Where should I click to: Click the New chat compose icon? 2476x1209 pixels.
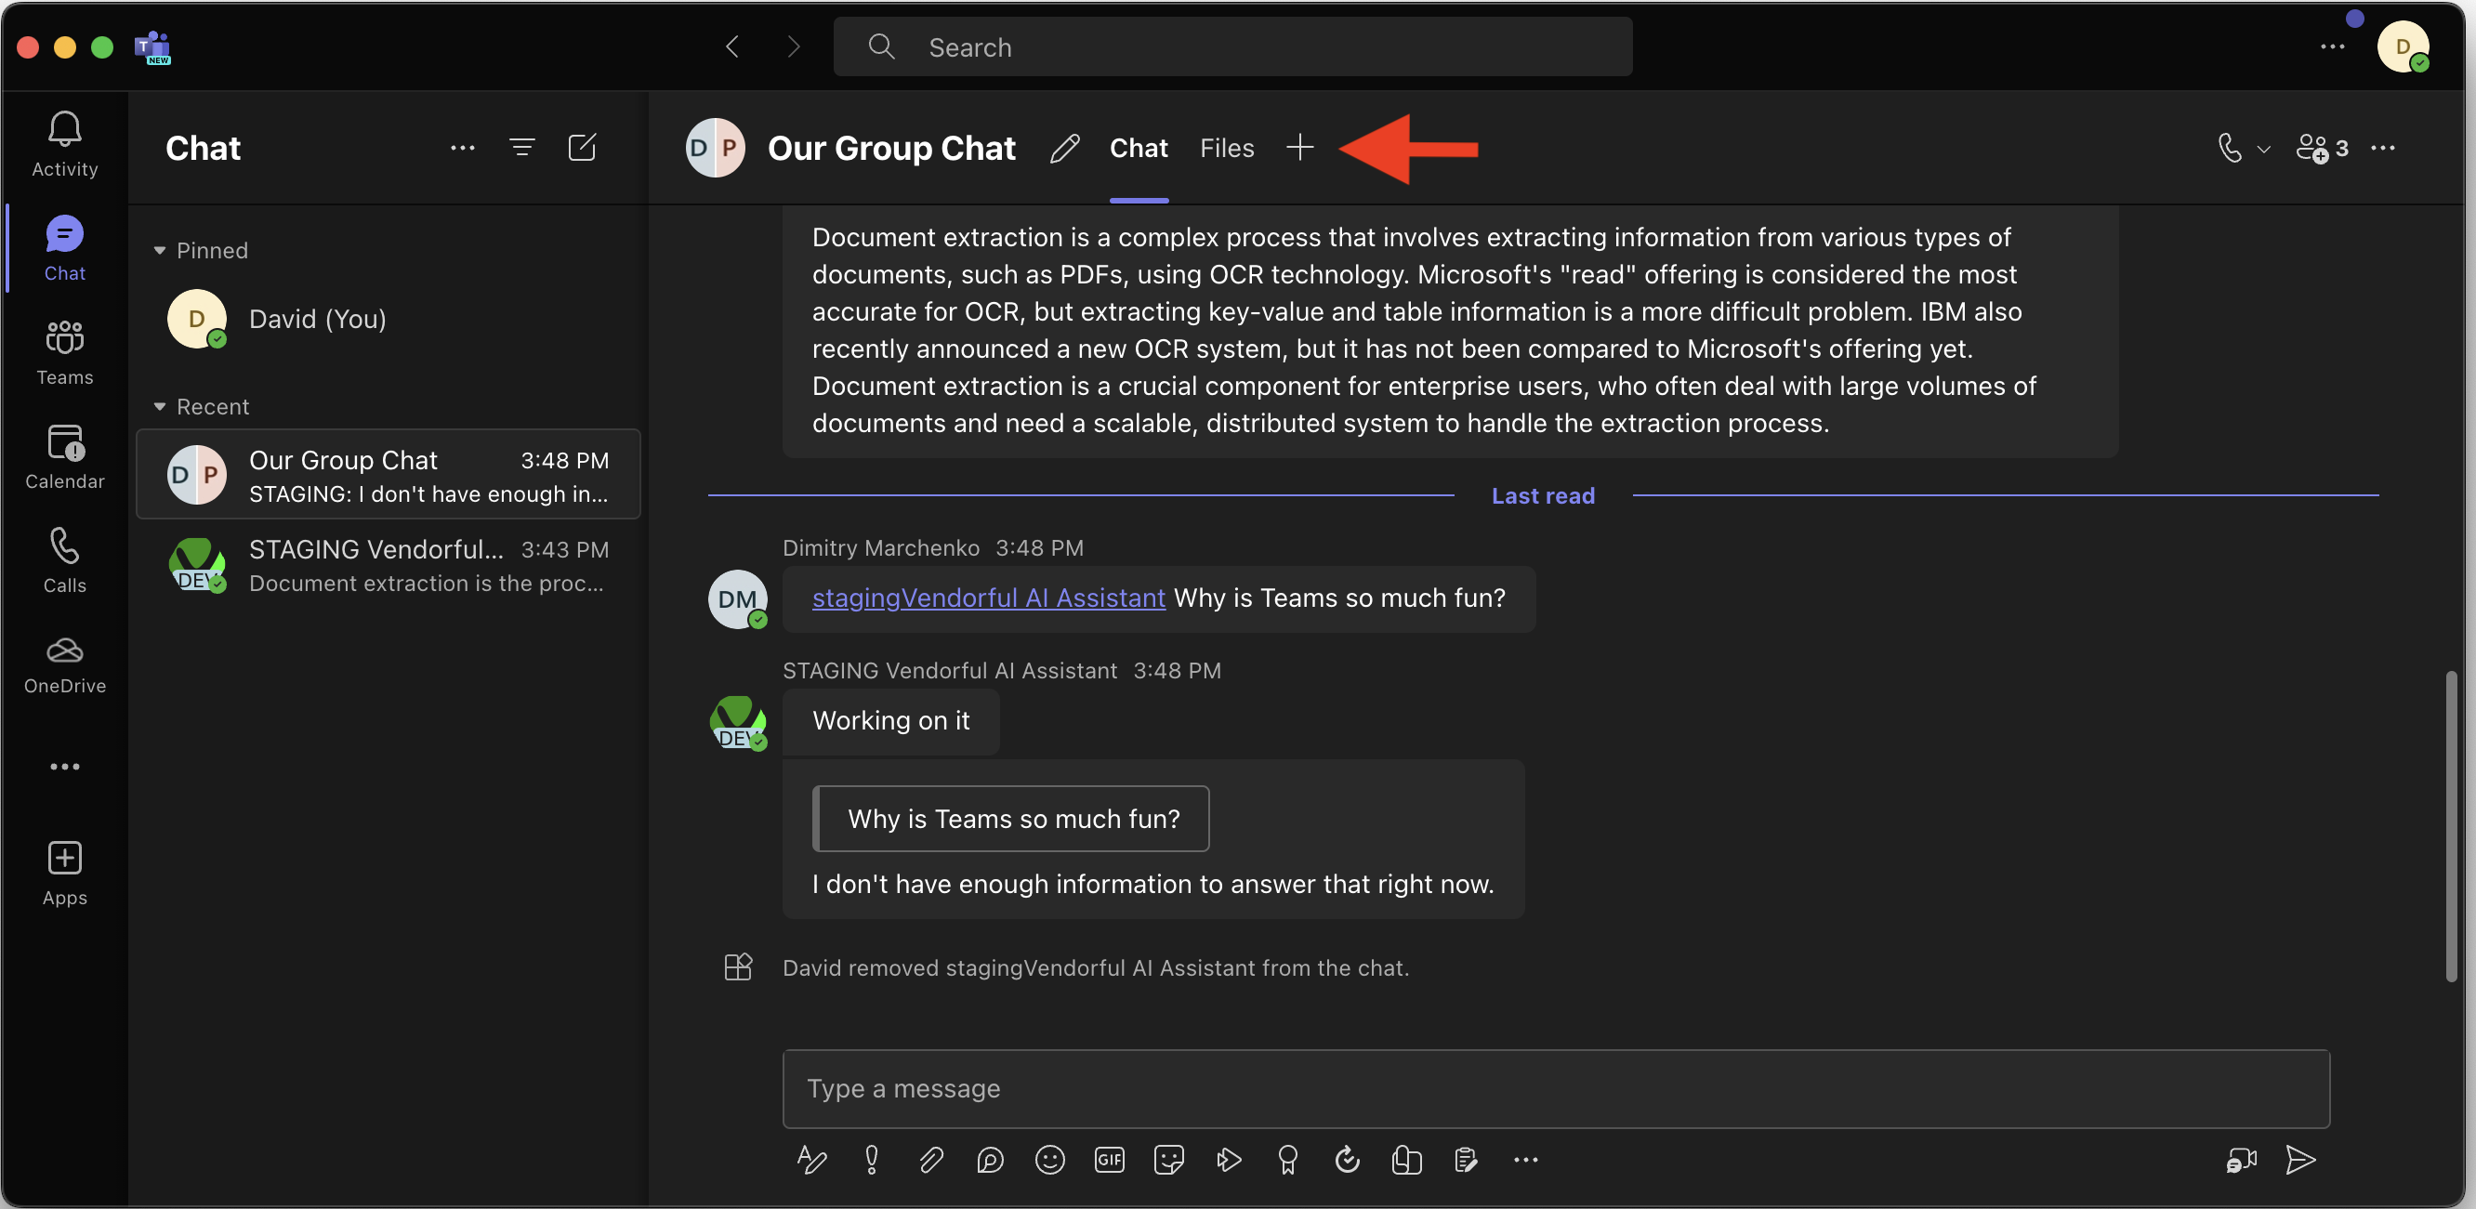[583, 147]
